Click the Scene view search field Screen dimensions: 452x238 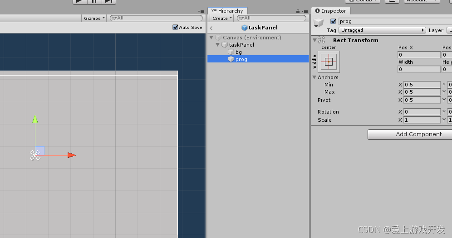156,18
